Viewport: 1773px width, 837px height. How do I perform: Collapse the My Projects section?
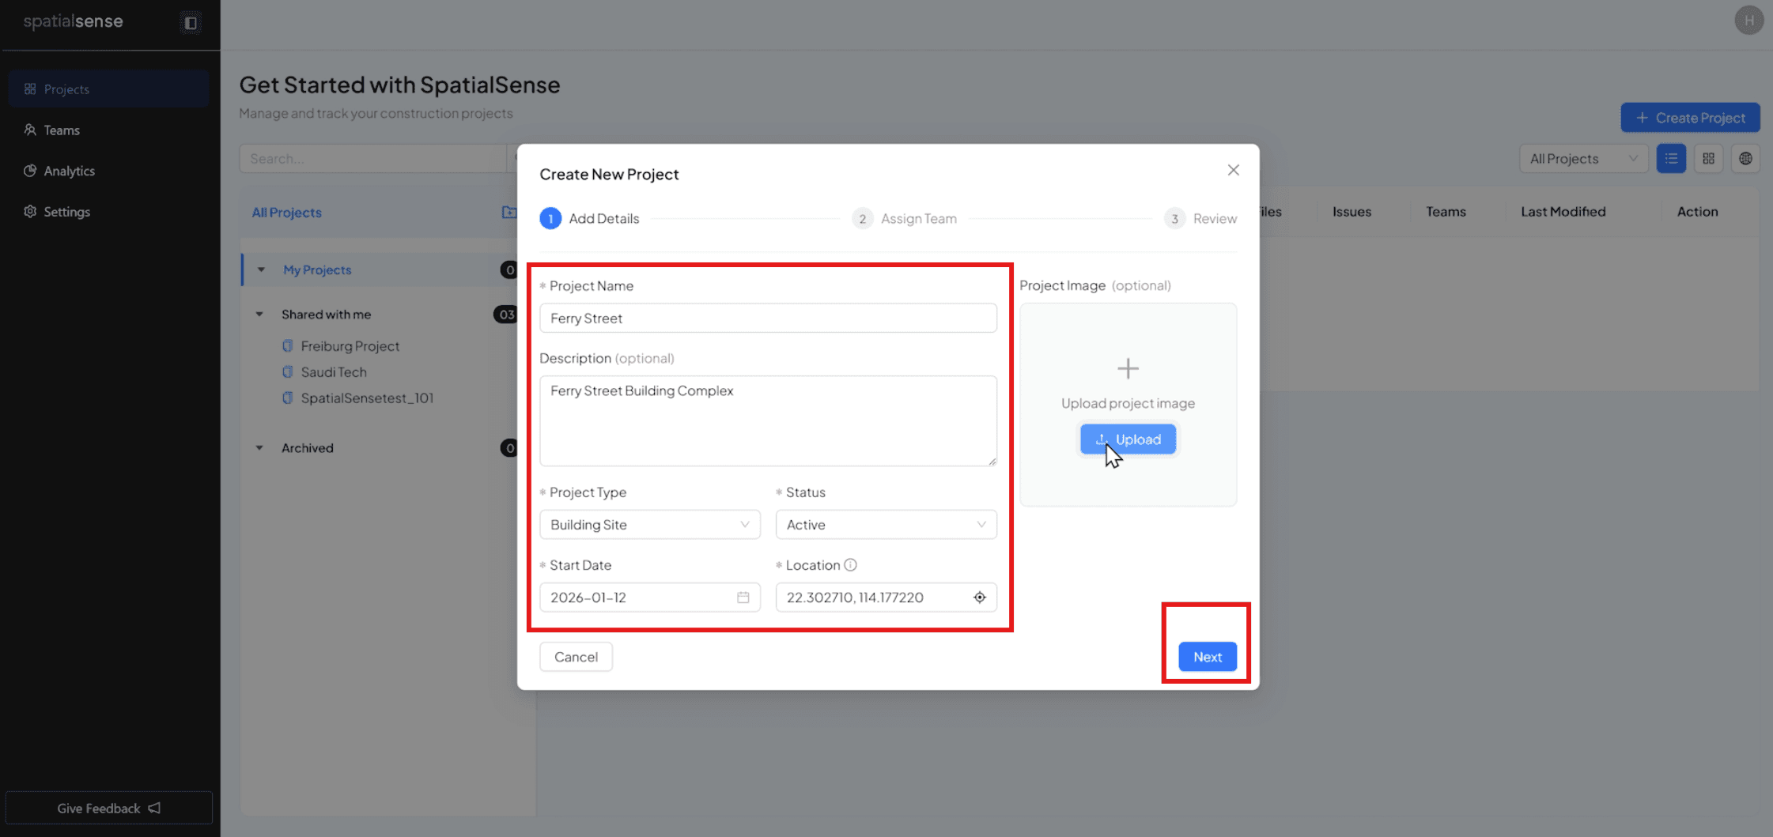coord(261,270)
